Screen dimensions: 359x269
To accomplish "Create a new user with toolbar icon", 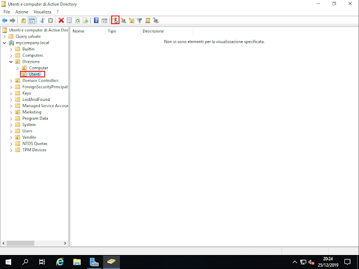I will tap(116, 21).
